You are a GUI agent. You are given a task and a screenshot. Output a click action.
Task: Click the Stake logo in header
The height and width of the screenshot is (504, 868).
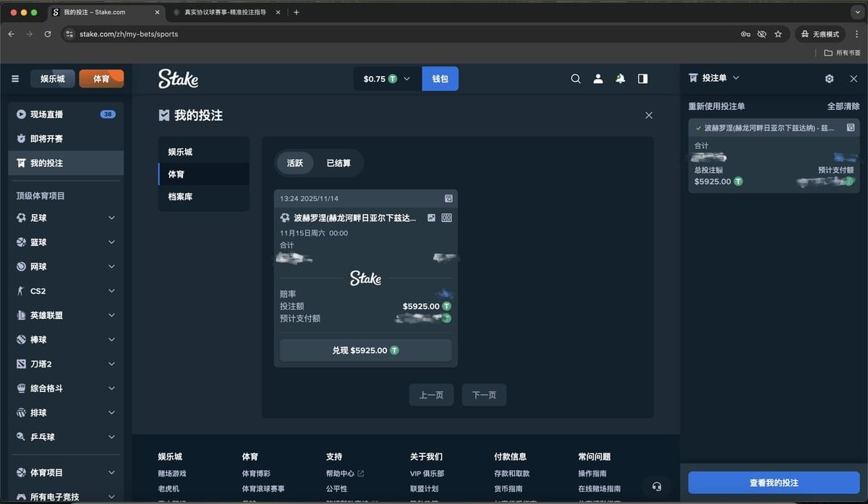pyautogui.click(x=178, y=79)
